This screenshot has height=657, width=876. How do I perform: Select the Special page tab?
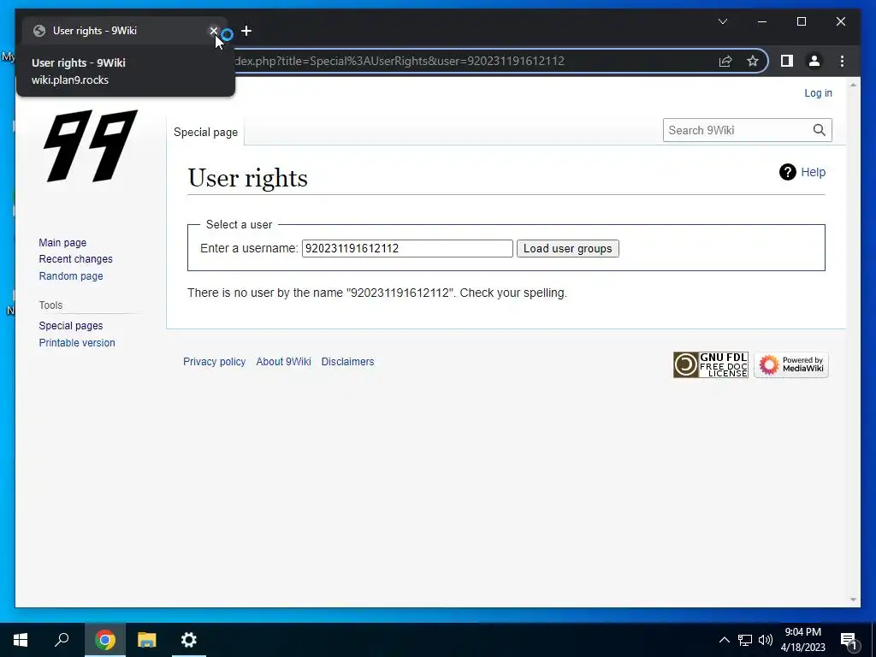click(x=205, y=133)
